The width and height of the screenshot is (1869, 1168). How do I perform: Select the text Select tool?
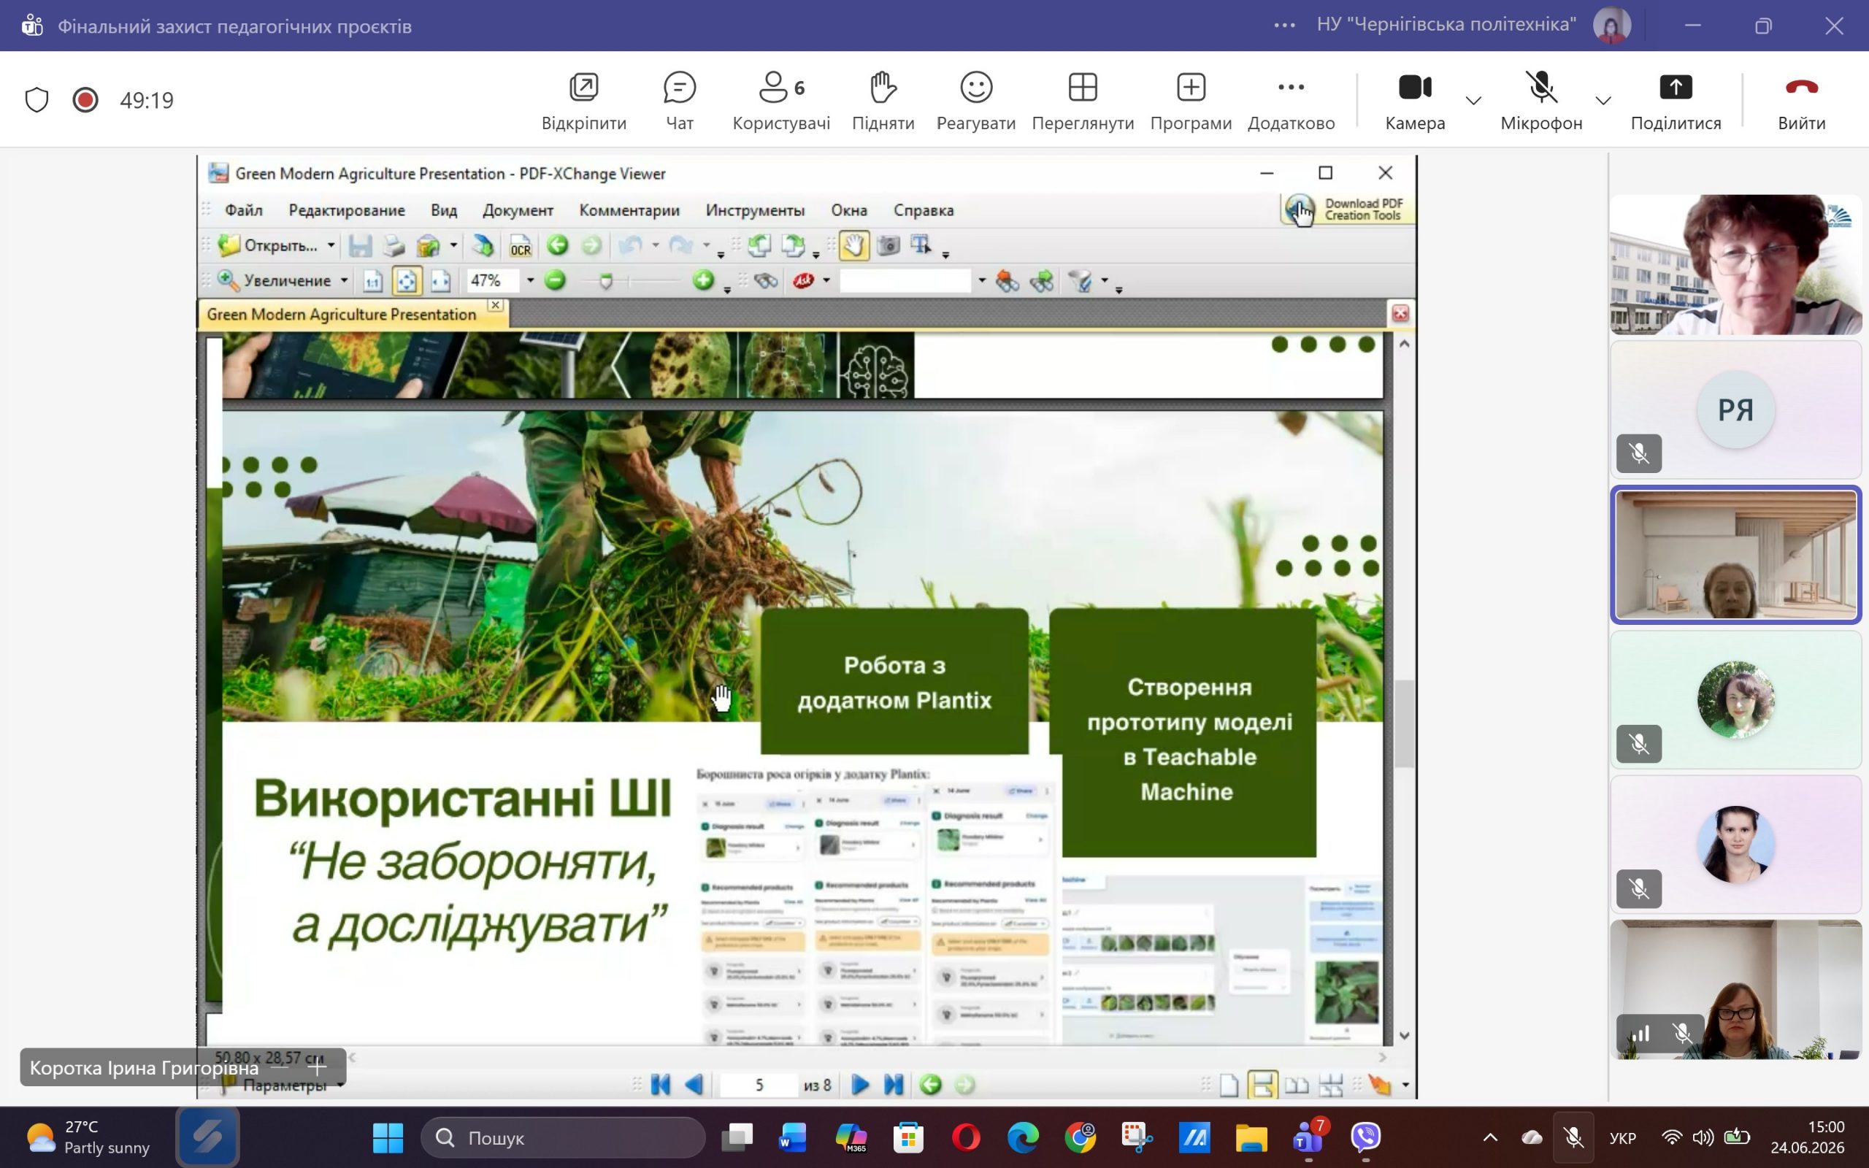click(921, 246)
